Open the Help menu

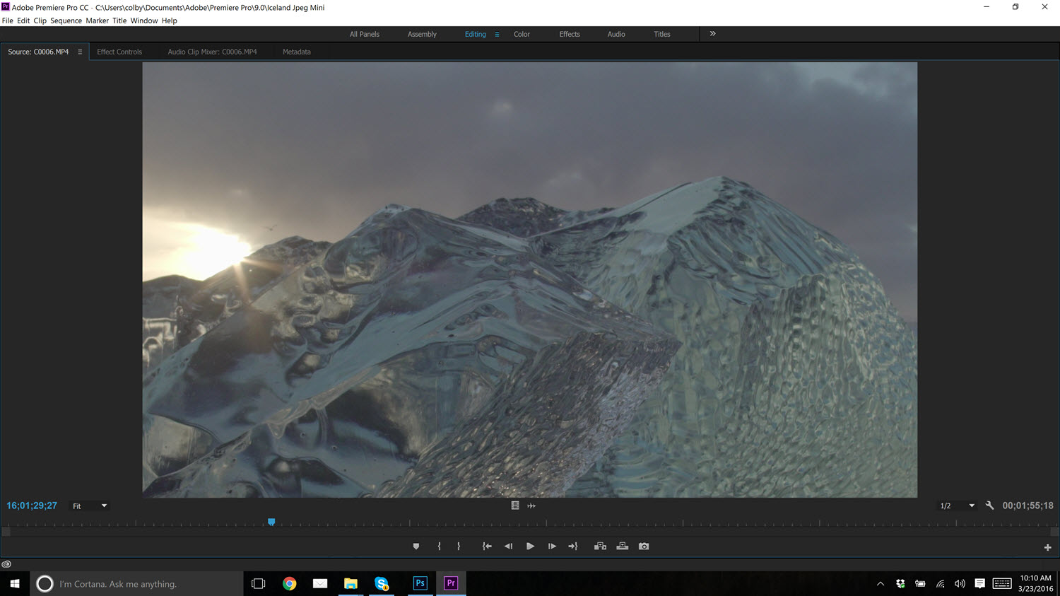[170, 21]
